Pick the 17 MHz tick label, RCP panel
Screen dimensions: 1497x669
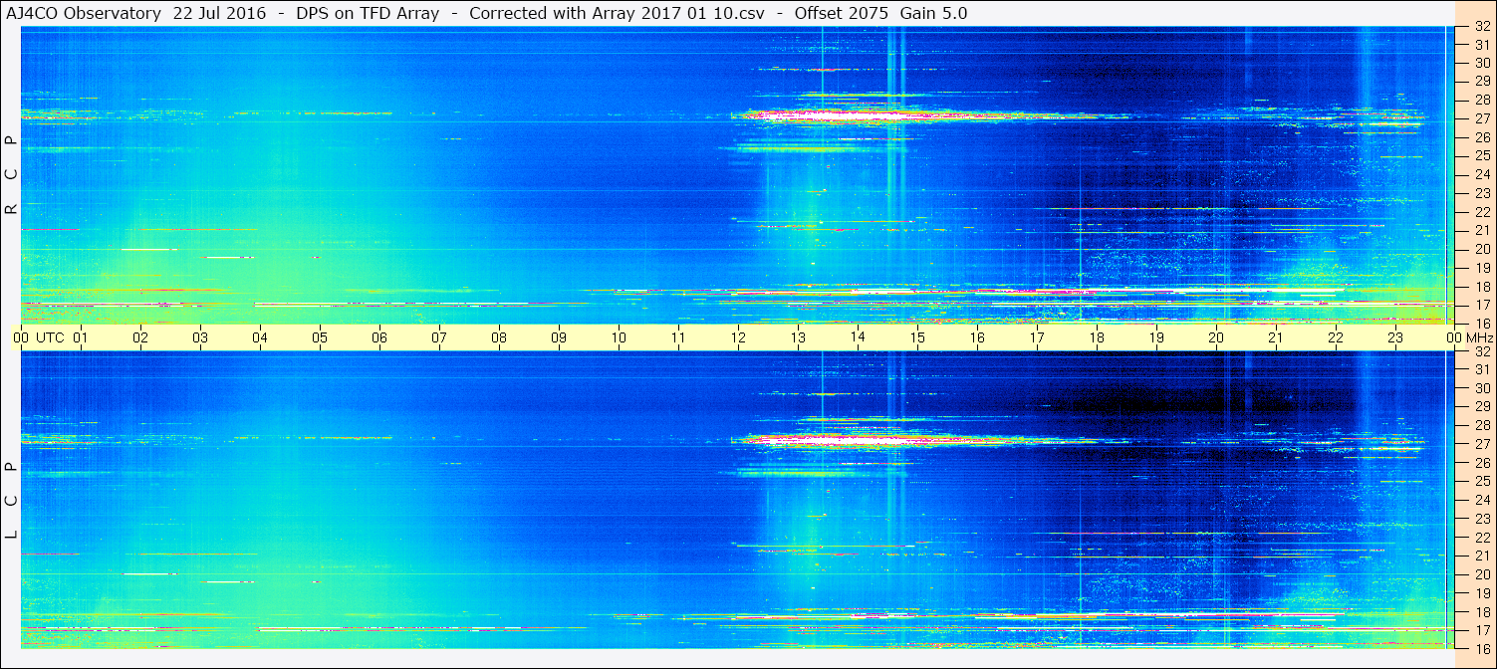(1481, 305)
